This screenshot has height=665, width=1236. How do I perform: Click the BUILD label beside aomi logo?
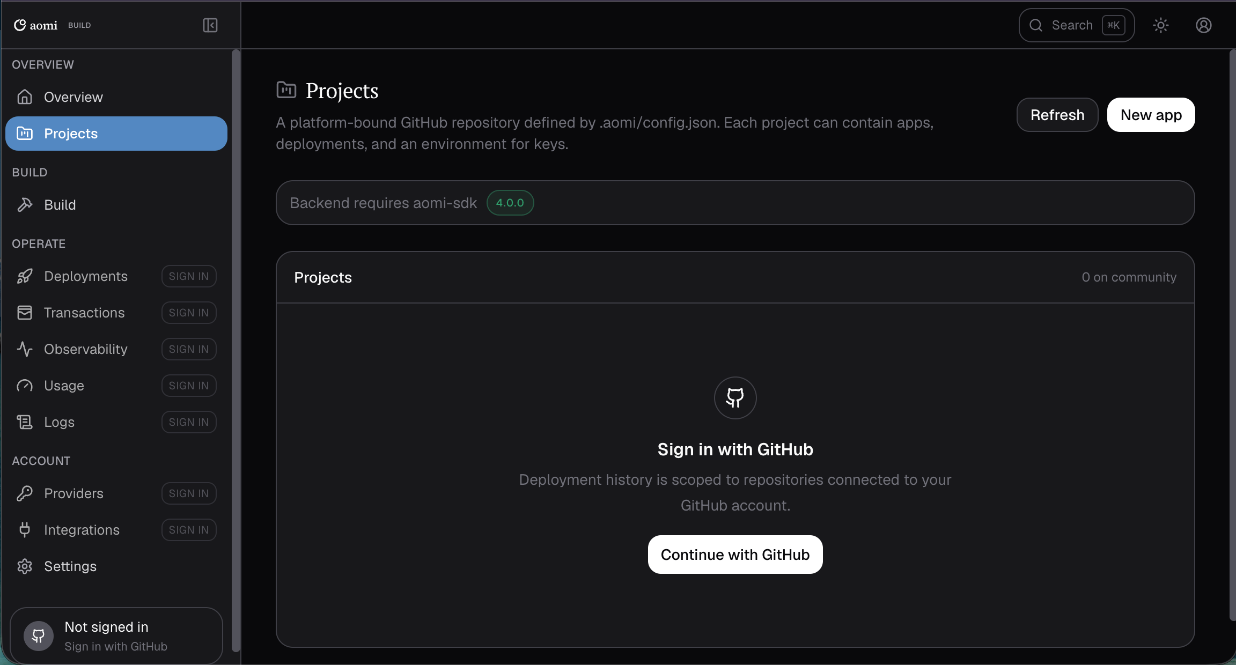click(x=79, y=25)
